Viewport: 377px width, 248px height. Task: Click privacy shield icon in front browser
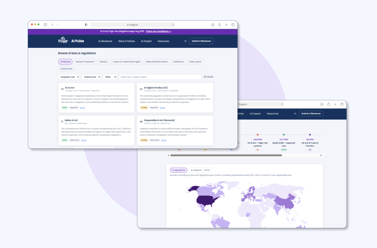pos(86,25)
